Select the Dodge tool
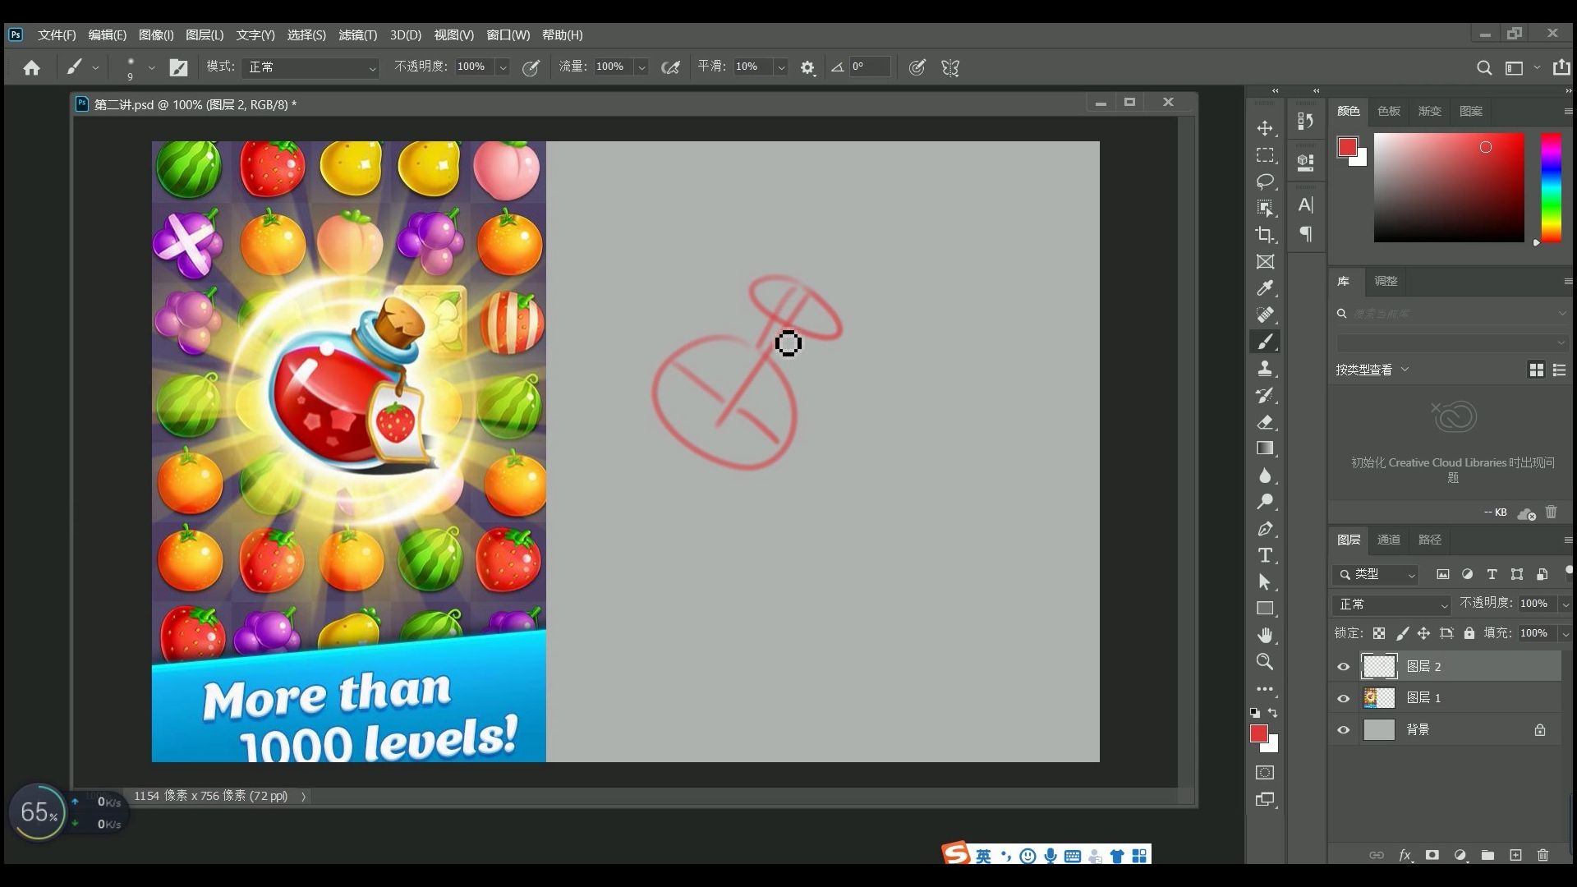This screenshot has width=1577, height=887. pos(1265,502)
